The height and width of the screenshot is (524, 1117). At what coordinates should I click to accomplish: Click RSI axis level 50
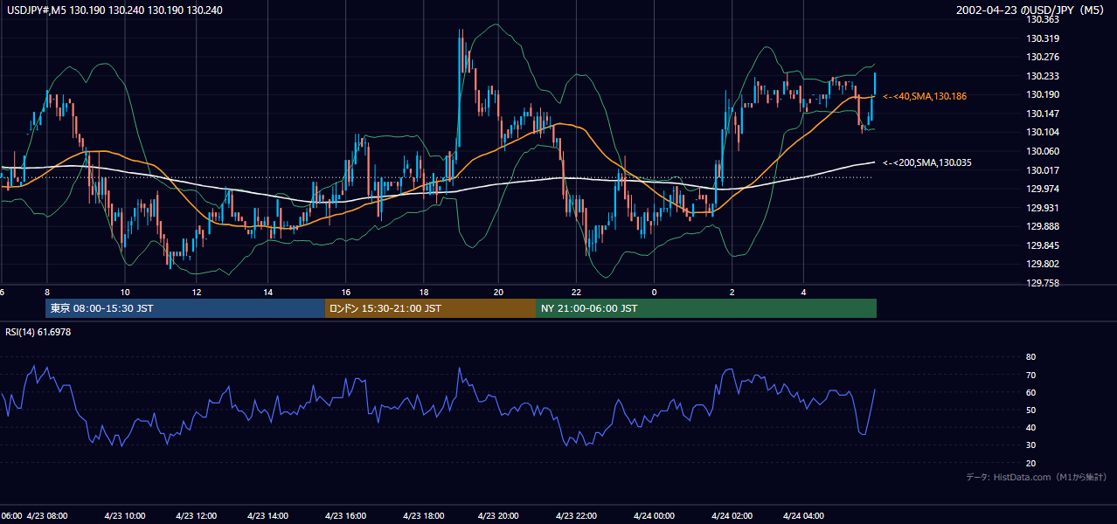1030,410
